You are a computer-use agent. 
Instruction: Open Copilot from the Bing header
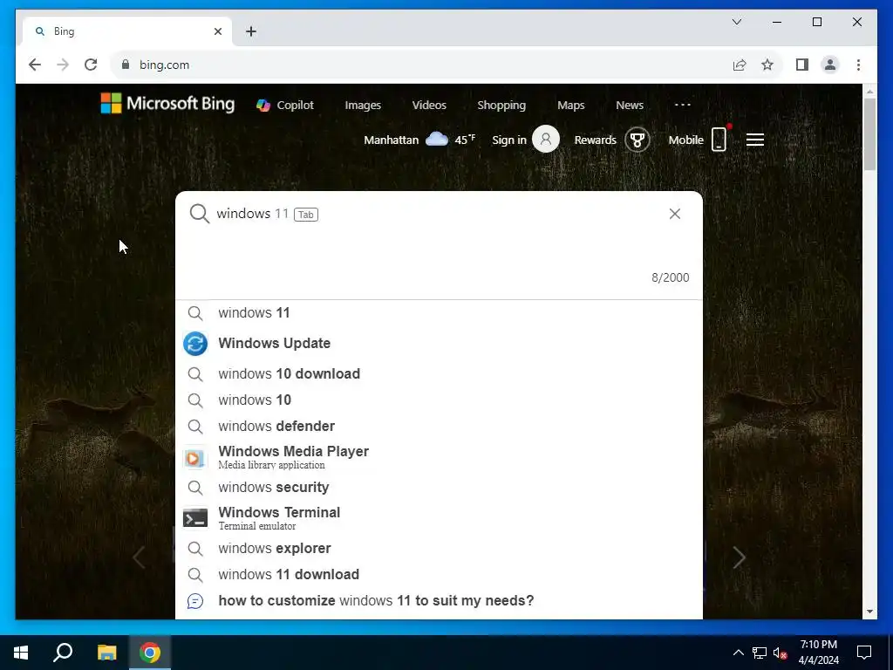pos(285,105)
